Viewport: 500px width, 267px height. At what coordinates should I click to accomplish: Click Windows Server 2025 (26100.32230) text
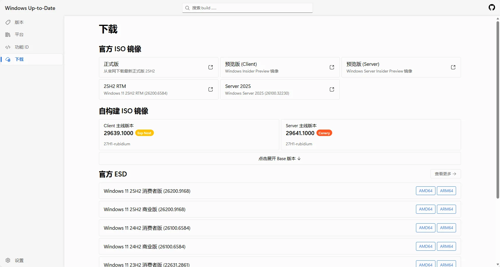257,93
